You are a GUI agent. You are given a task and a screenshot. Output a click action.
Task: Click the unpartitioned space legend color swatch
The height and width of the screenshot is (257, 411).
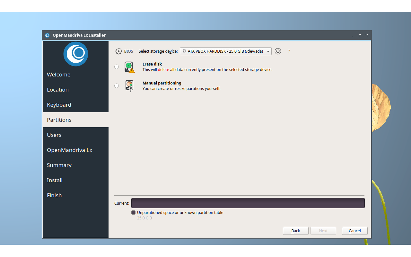click(134, 213)
